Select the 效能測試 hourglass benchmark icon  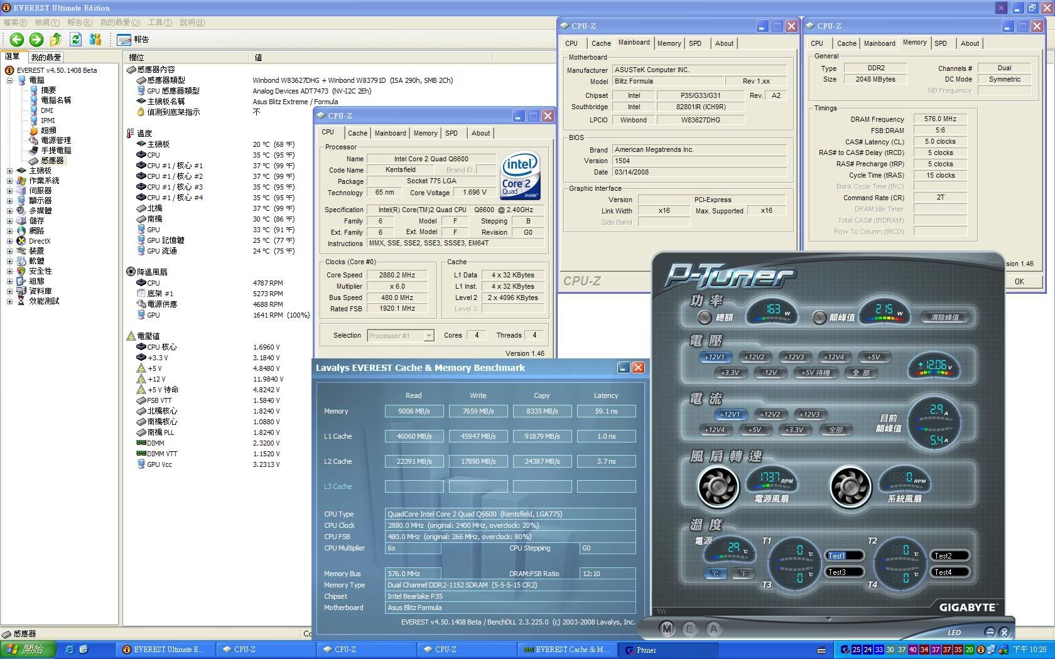click(22, 301)
